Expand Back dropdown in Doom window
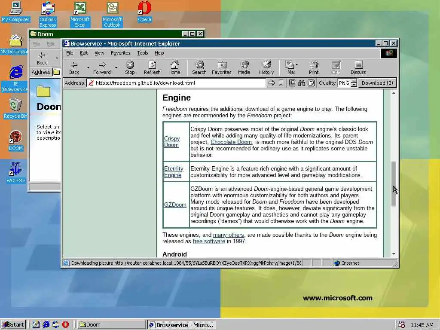Screen dimensions: 440x330 tap(57, 58)
